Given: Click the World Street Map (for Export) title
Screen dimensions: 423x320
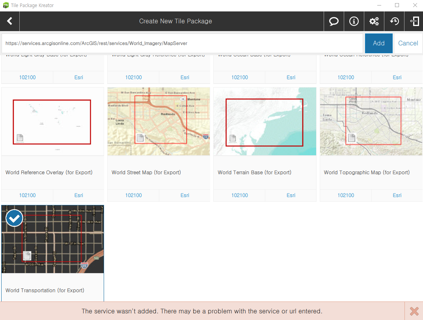Looking at the screenshot, I should (146, 172).
